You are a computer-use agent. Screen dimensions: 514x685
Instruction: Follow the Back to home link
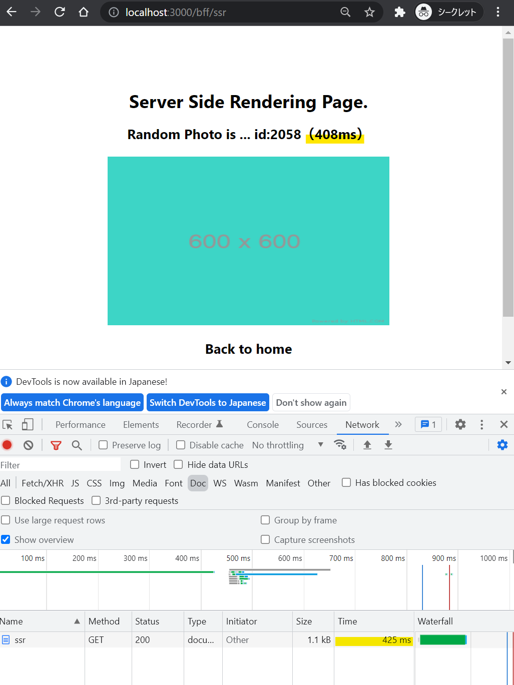pos(248,349)
